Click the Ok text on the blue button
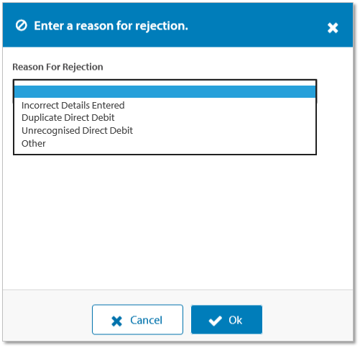360x348 pixels. coord(236,320)
